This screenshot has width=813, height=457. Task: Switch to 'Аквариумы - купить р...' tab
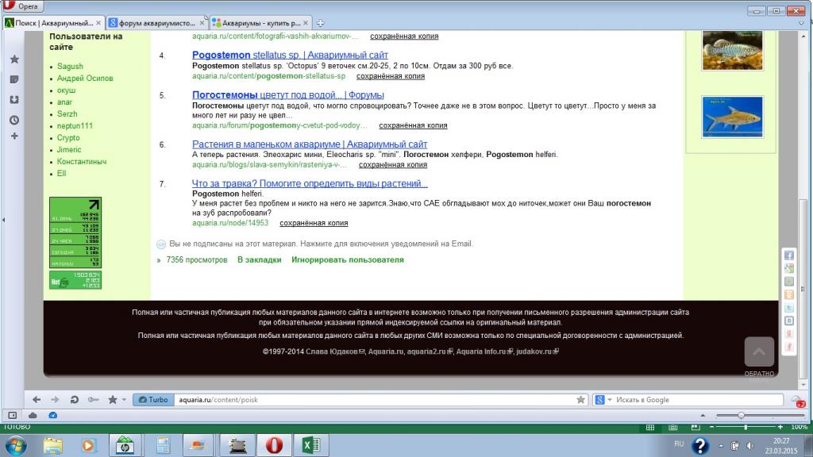(x=260, y=23)
